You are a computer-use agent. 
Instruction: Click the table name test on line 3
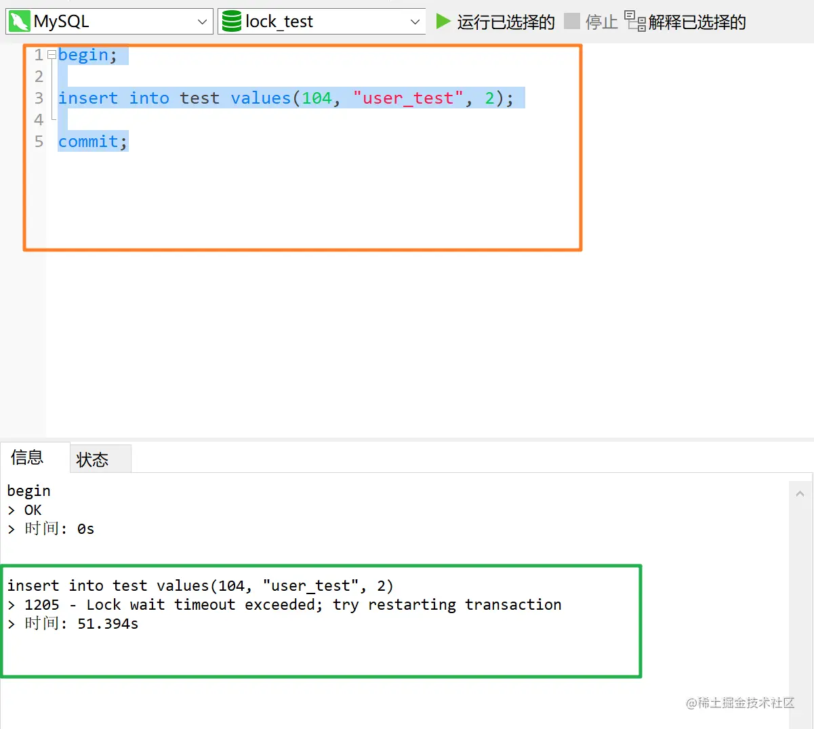pos(200,98)
